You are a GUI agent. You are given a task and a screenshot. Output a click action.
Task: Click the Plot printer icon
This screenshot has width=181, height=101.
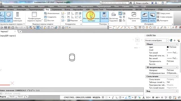point(13,27)
